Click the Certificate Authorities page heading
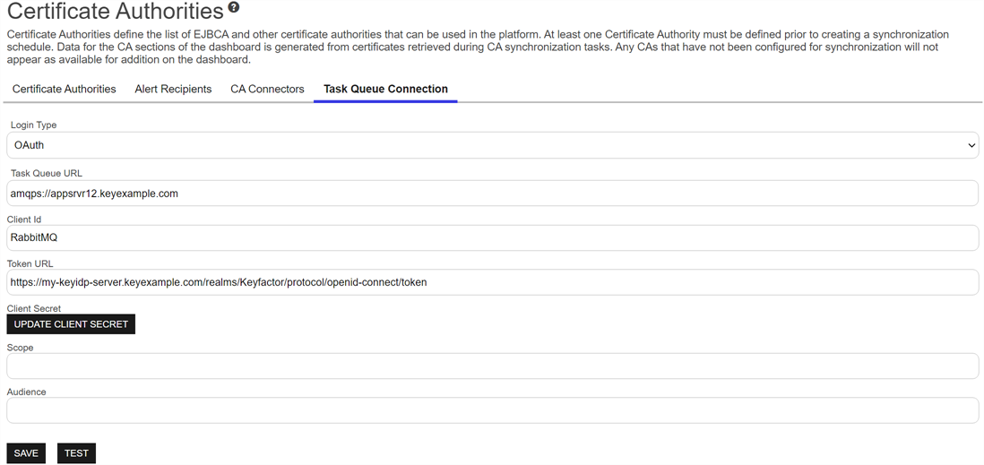 pos(115,12)
